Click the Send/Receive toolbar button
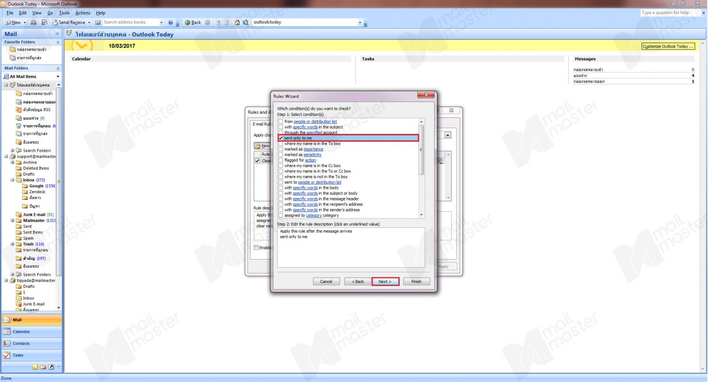708x382 pixels. point(71,23)
